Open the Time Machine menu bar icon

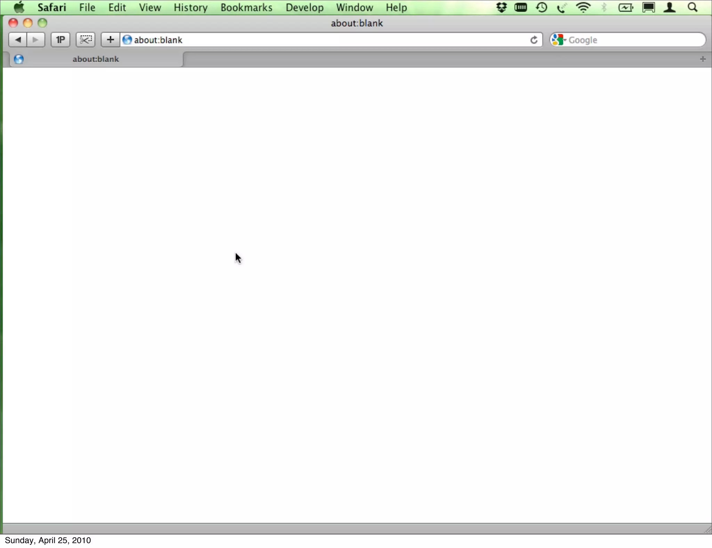(541, 7)
